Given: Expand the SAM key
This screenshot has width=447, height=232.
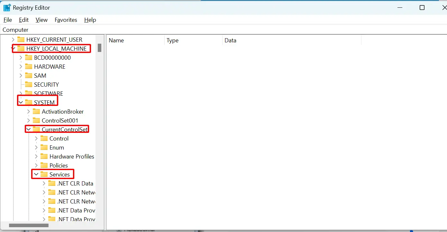Looking at the screenshot, I should coord(21,75).
